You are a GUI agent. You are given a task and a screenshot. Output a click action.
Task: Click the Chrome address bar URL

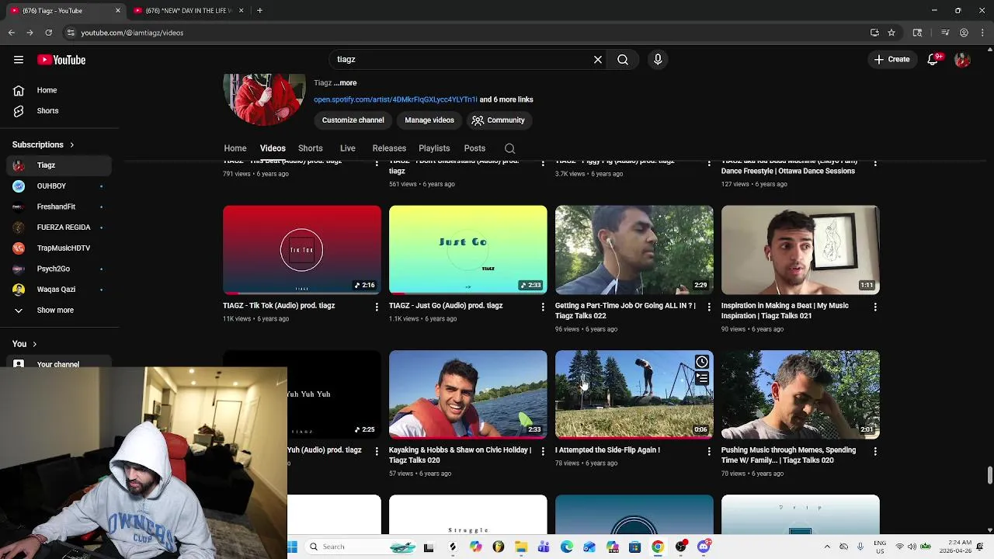[x=132, y=33]
